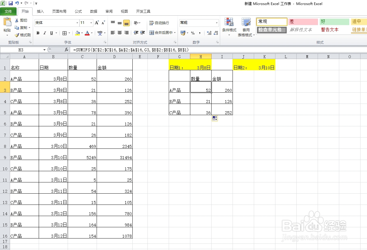367x250 pixels.
Task: Click the decrease decimal places icon
Action: (x=216, y=33)
